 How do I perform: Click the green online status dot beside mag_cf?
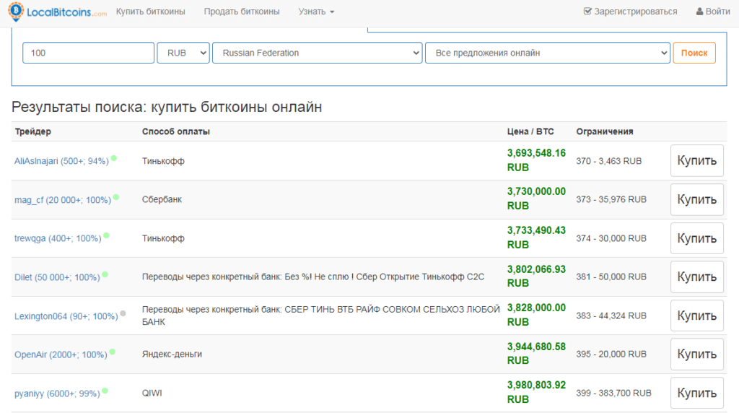point(116,197)
